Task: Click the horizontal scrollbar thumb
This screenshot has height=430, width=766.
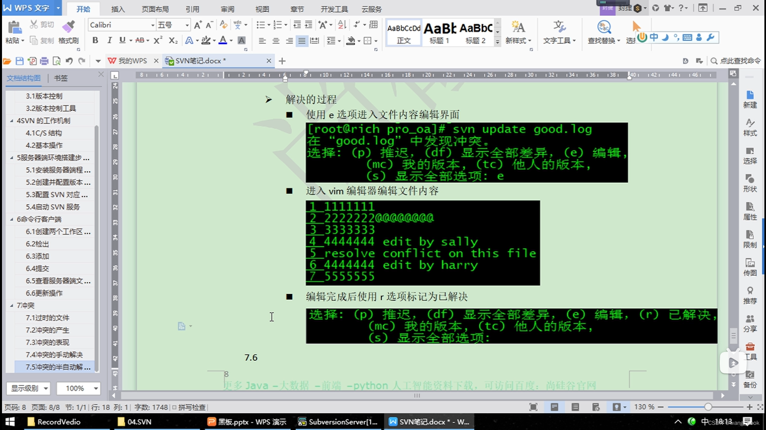Action: [417, 395]
